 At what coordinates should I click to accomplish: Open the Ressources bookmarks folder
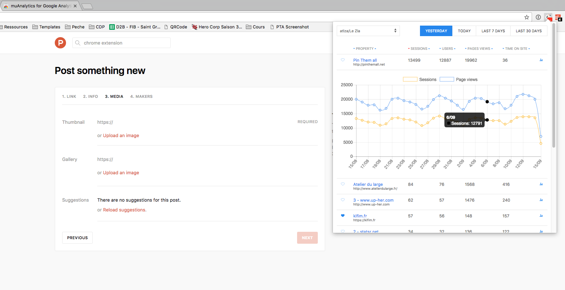(x=14, y=27)
